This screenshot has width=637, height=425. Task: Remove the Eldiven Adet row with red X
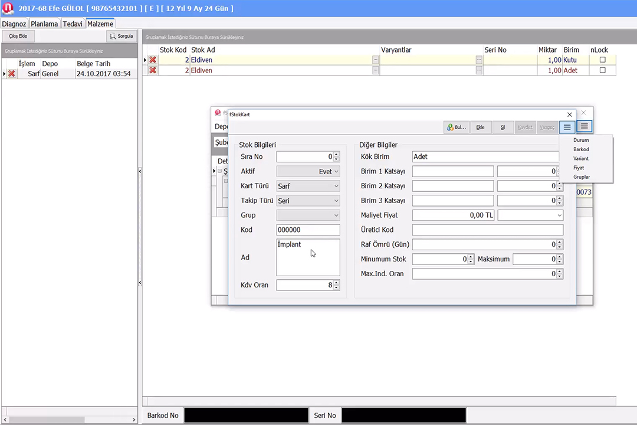pyautogui.click(x=152, y=70)
